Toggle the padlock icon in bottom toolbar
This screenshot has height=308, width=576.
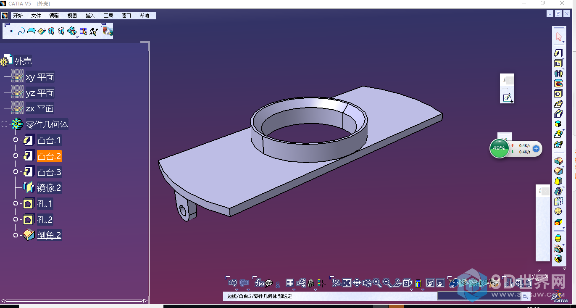[x=311, y=283]
